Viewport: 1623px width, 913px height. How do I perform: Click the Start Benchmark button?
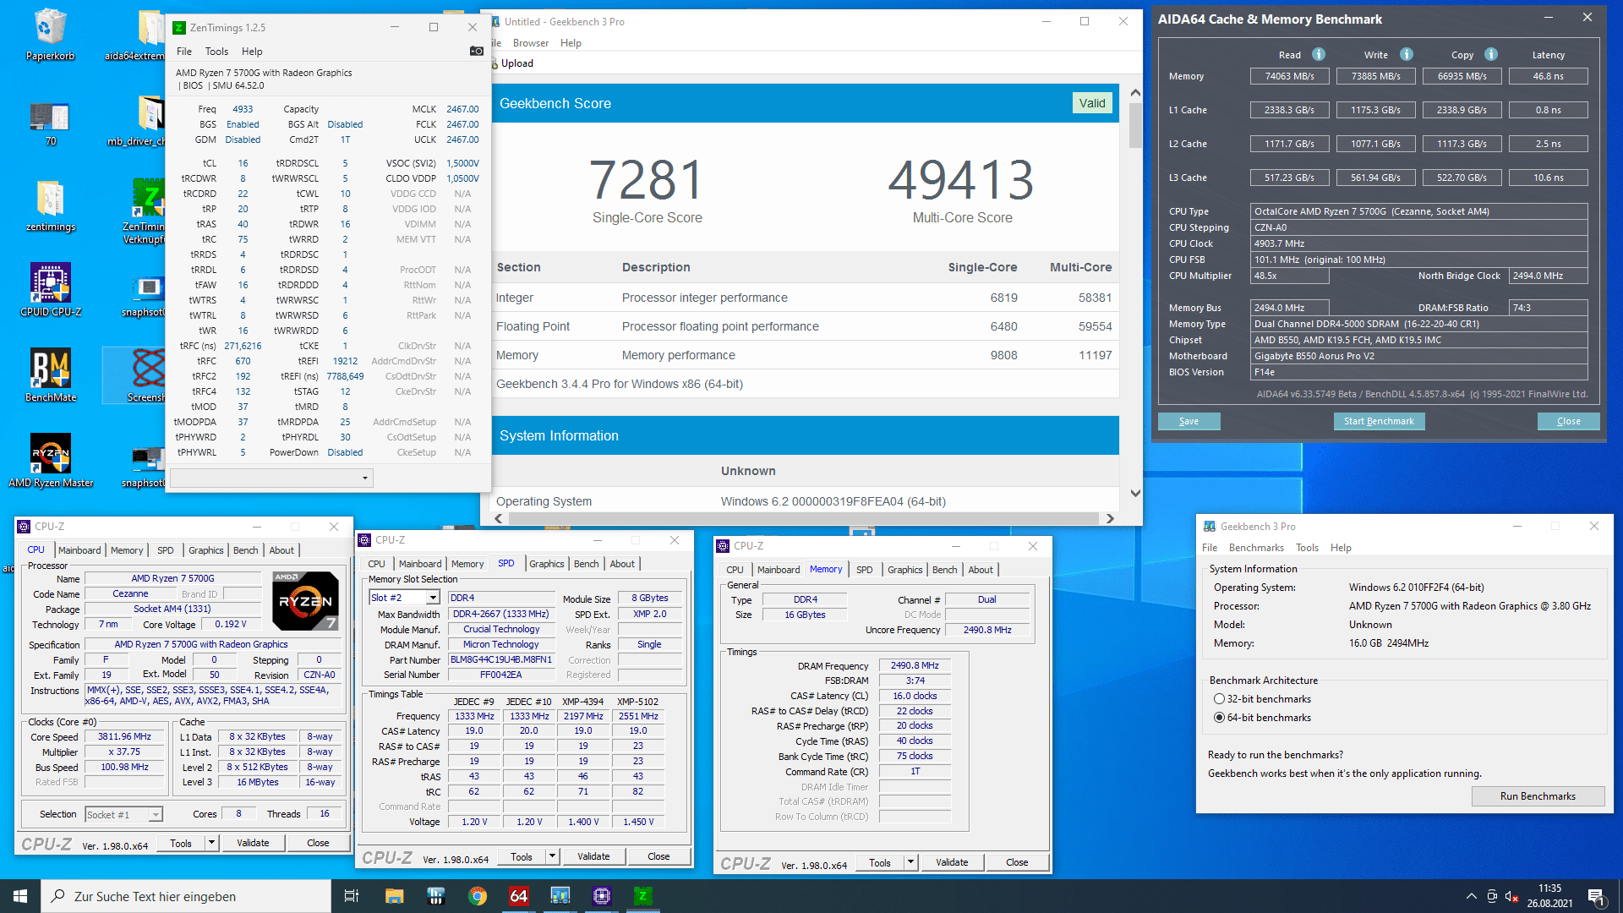point(1379,421)
